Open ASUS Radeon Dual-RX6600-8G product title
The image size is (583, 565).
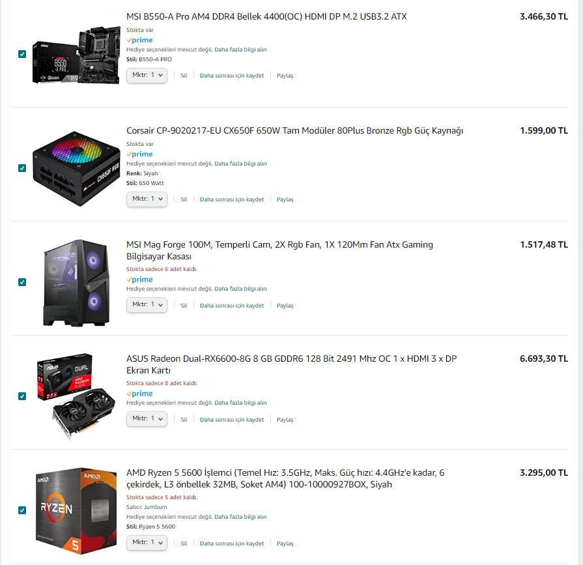pos(292,364)
